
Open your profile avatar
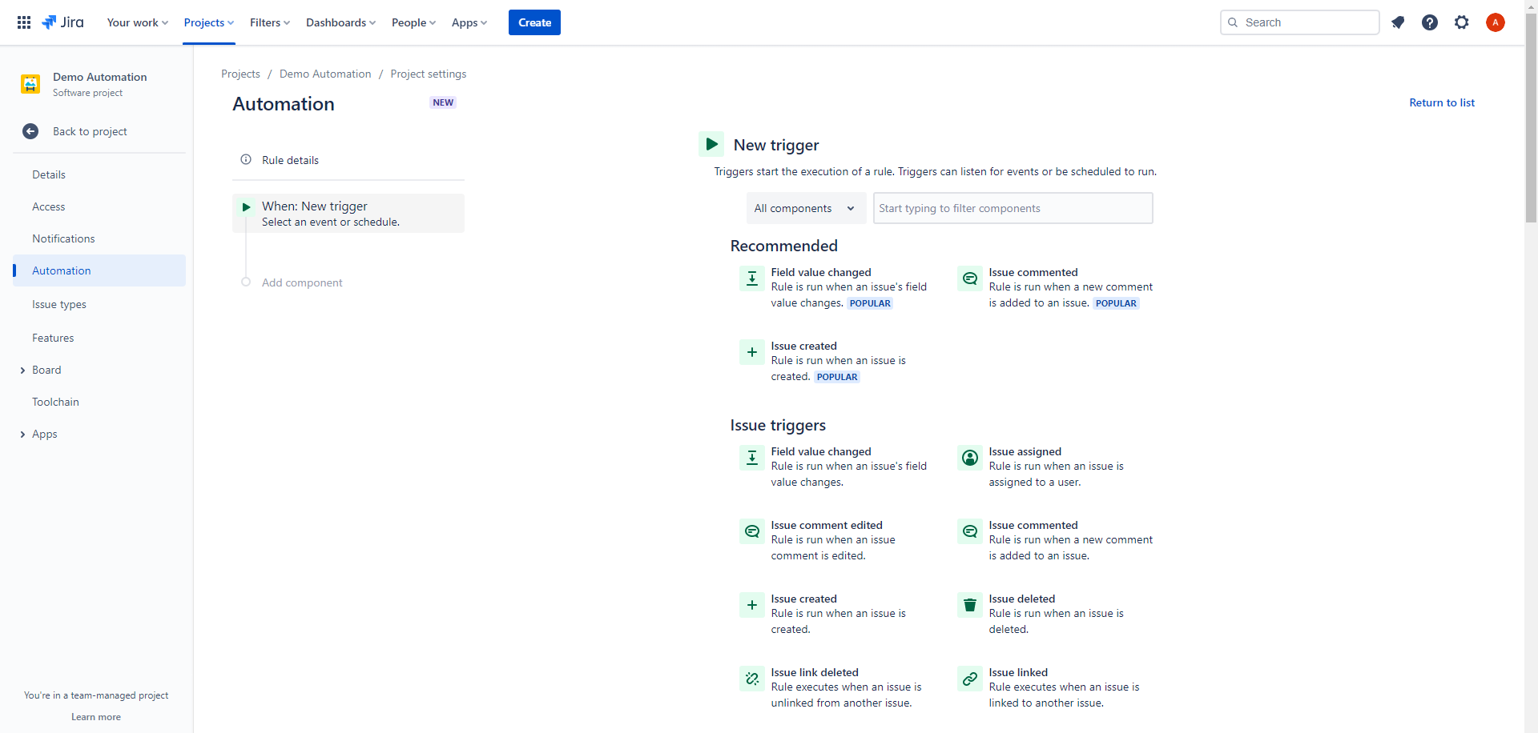pos(1495,22)
